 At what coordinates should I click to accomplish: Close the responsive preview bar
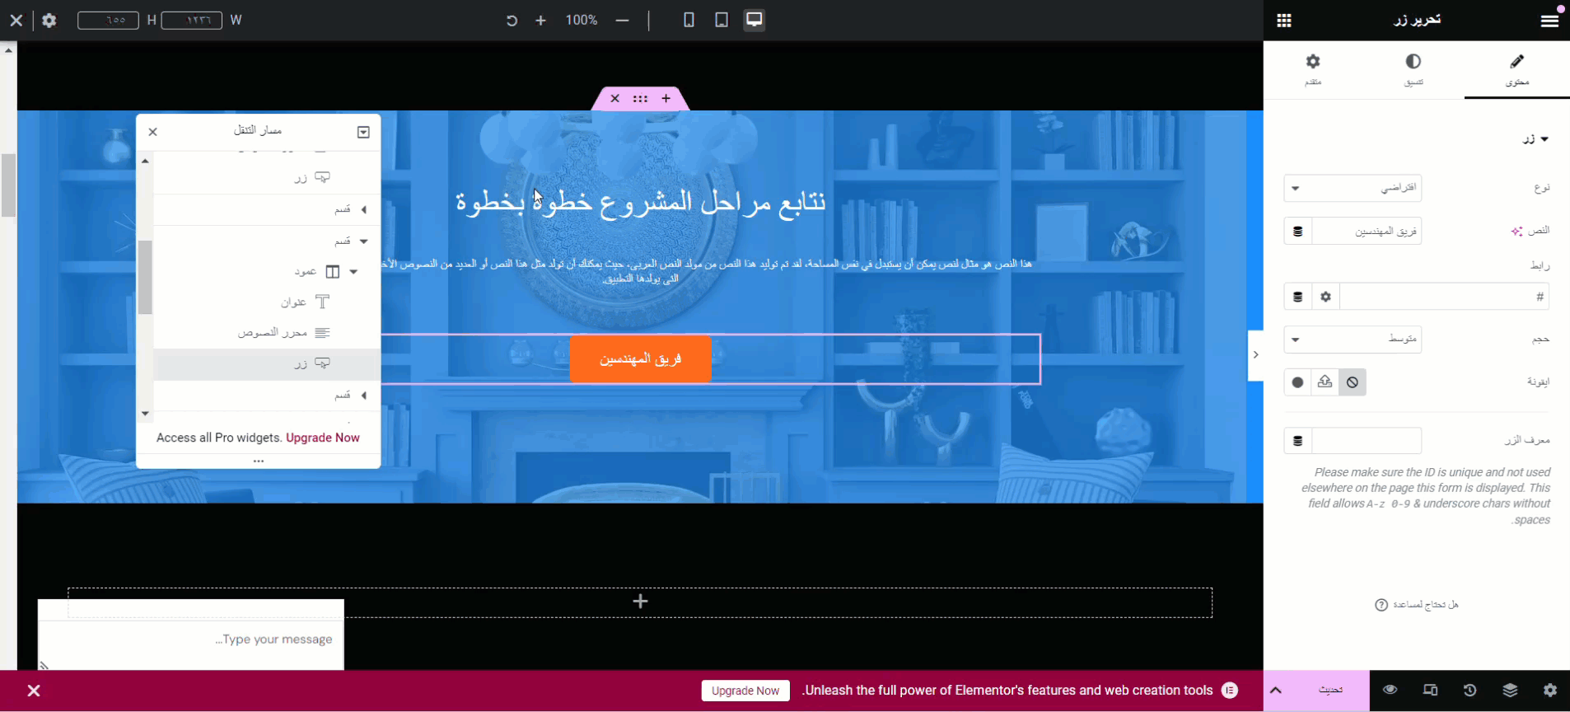pyautogui.click(x=16, y=21)
